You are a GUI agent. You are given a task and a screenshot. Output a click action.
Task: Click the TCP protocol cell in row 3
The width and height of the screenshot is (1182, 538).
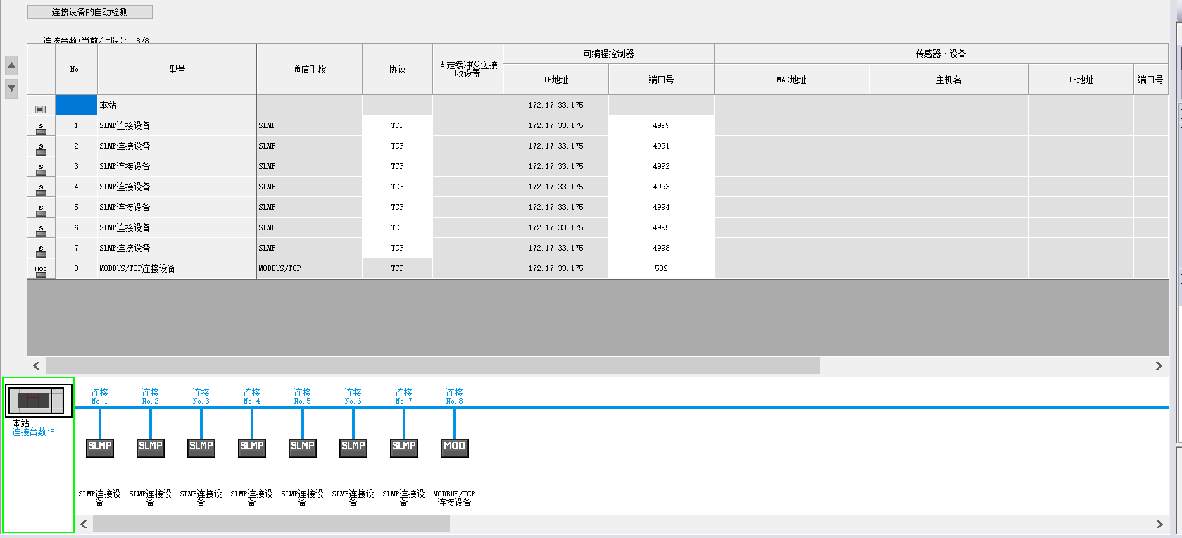tap(397, 166)
